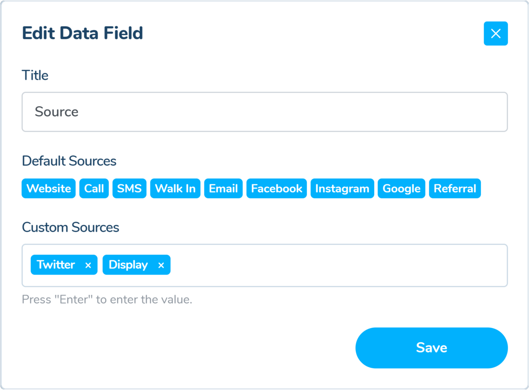
Task: Remove the Twitter custom source tag
Action: point(88,265)
